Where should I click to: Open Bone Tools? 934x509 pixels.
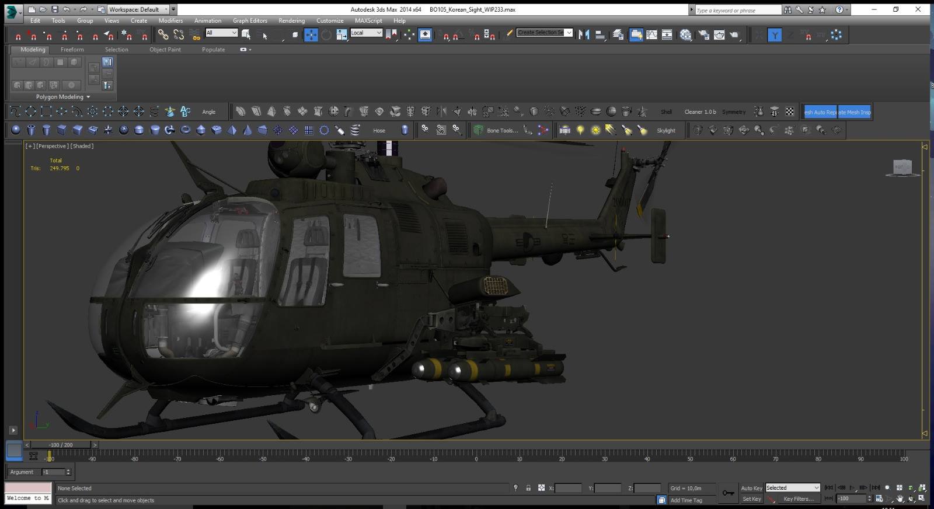(x=502, y=131)
